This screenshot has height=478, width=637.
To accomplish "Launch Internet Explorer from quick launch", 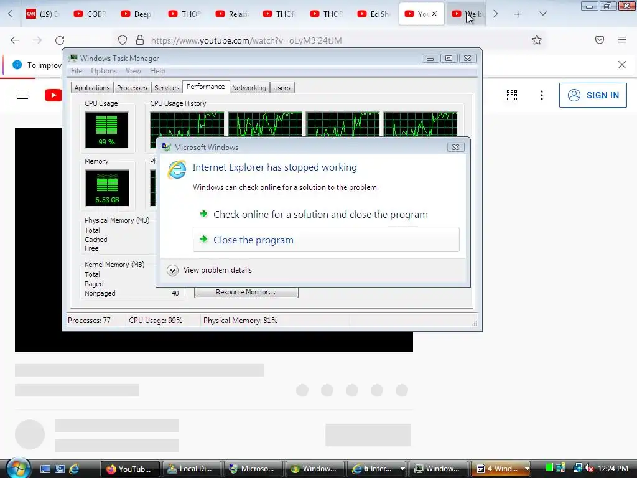I will click(75, 469).
